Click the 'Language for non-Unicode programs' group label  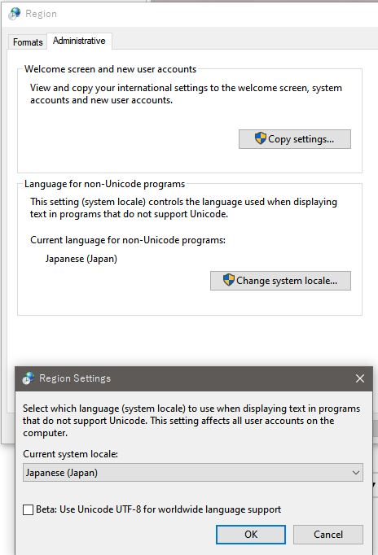click(104, 184)
